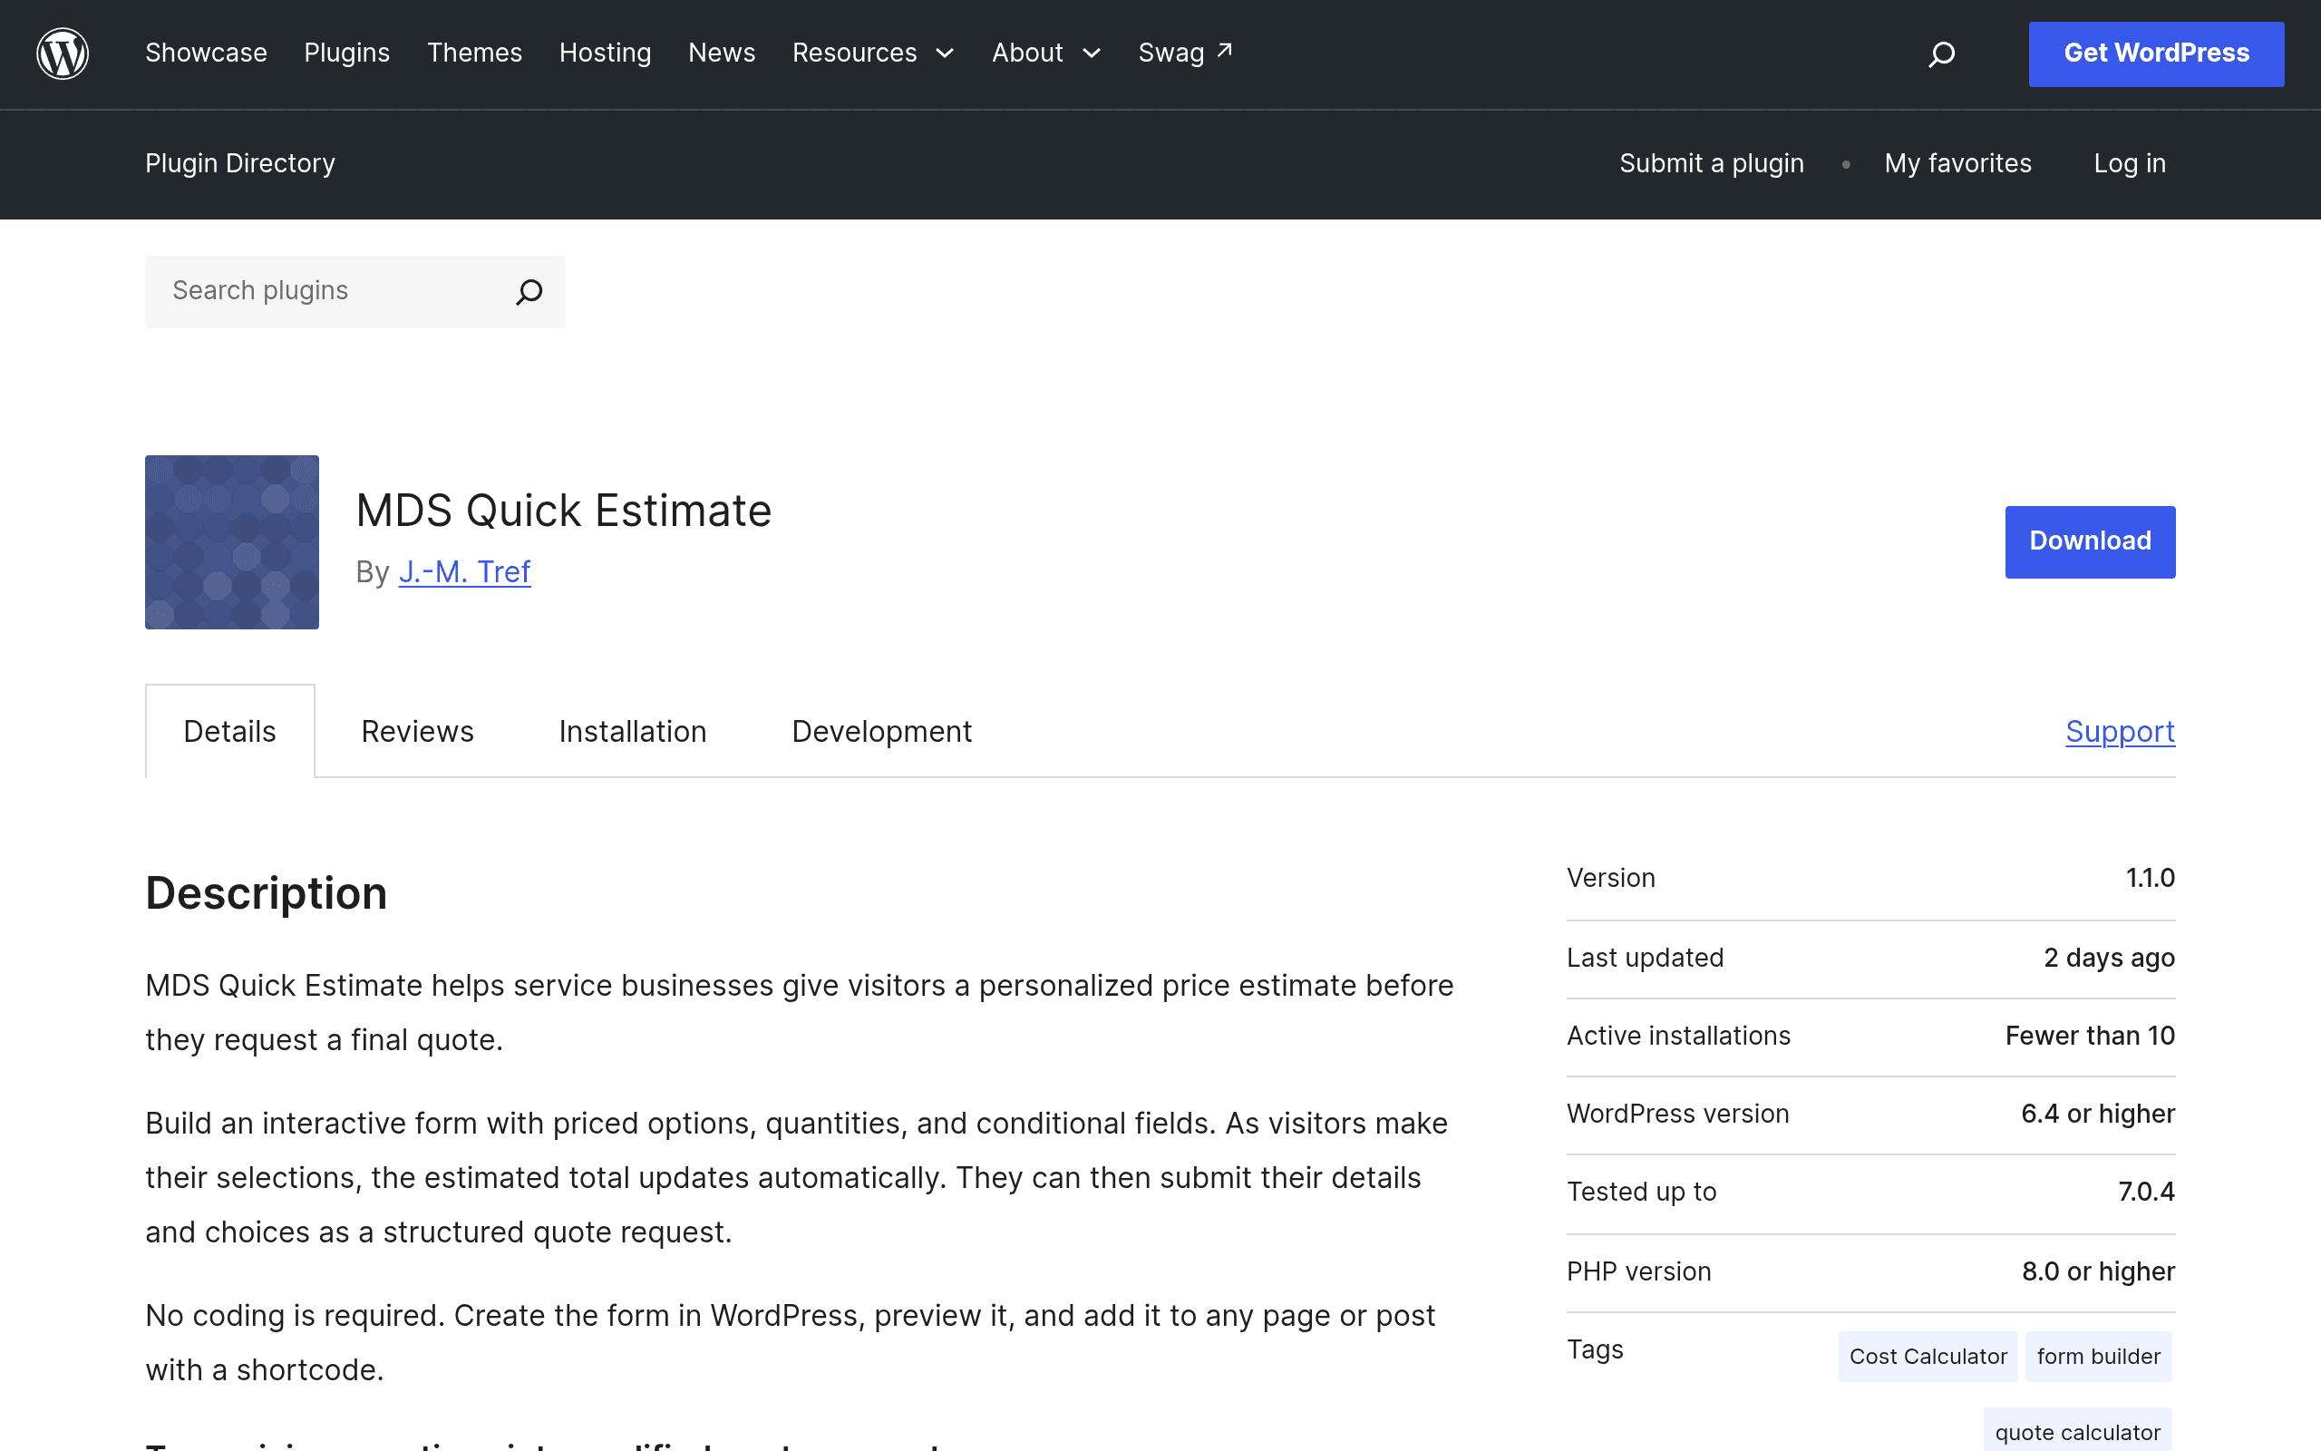Open the Swag external link

click(x=1186, y=53)
